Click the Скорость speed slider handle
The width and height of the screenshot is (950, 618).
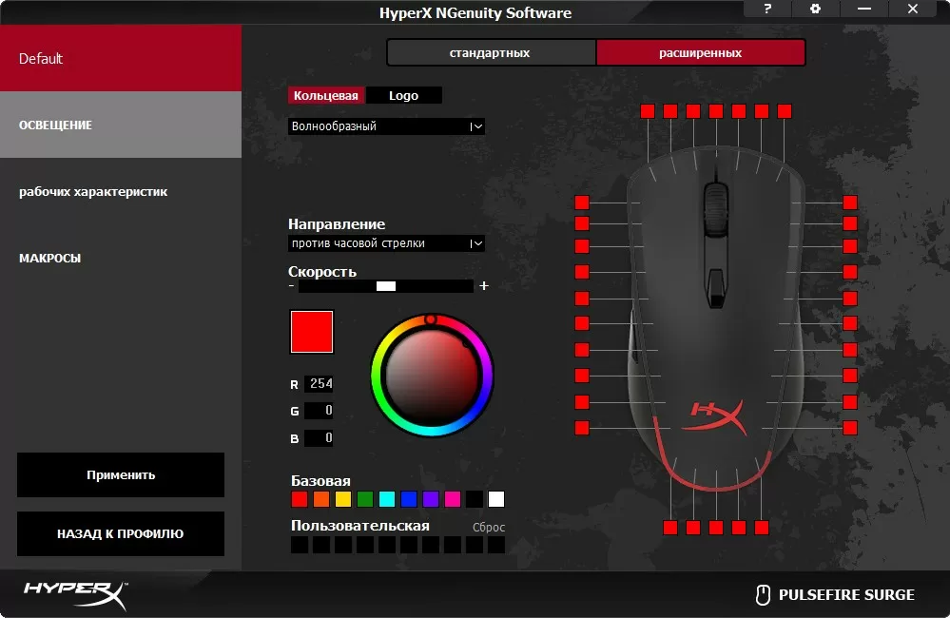pyautogui.click(x=386, y=286)
